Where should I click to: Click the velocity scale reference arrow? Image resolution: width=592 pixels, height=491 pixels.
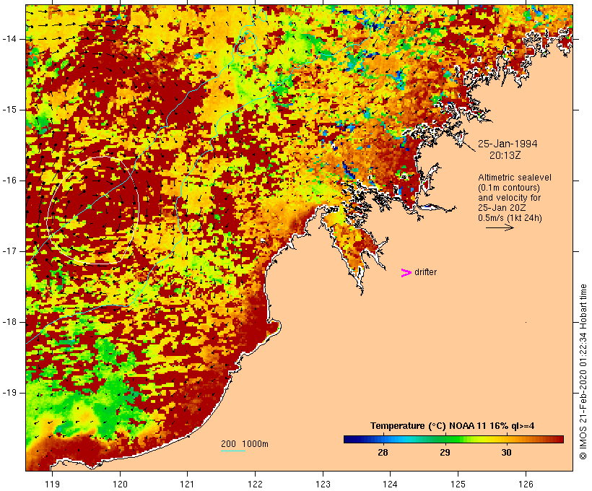(x=500, y=227)
